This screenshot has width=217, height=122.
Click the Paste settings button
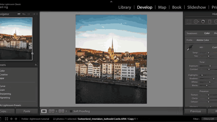click(x=27, y=111)
